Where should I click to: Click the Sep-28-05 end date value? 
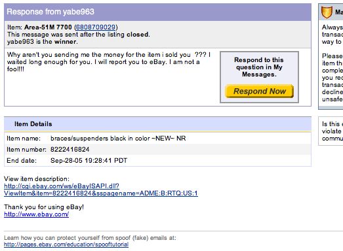pyautogui.click(x=89, y=161)
